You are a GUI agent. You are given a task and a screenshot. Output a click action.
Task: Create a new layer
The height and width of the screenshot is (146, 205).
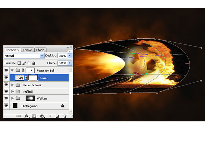[57, 116]
